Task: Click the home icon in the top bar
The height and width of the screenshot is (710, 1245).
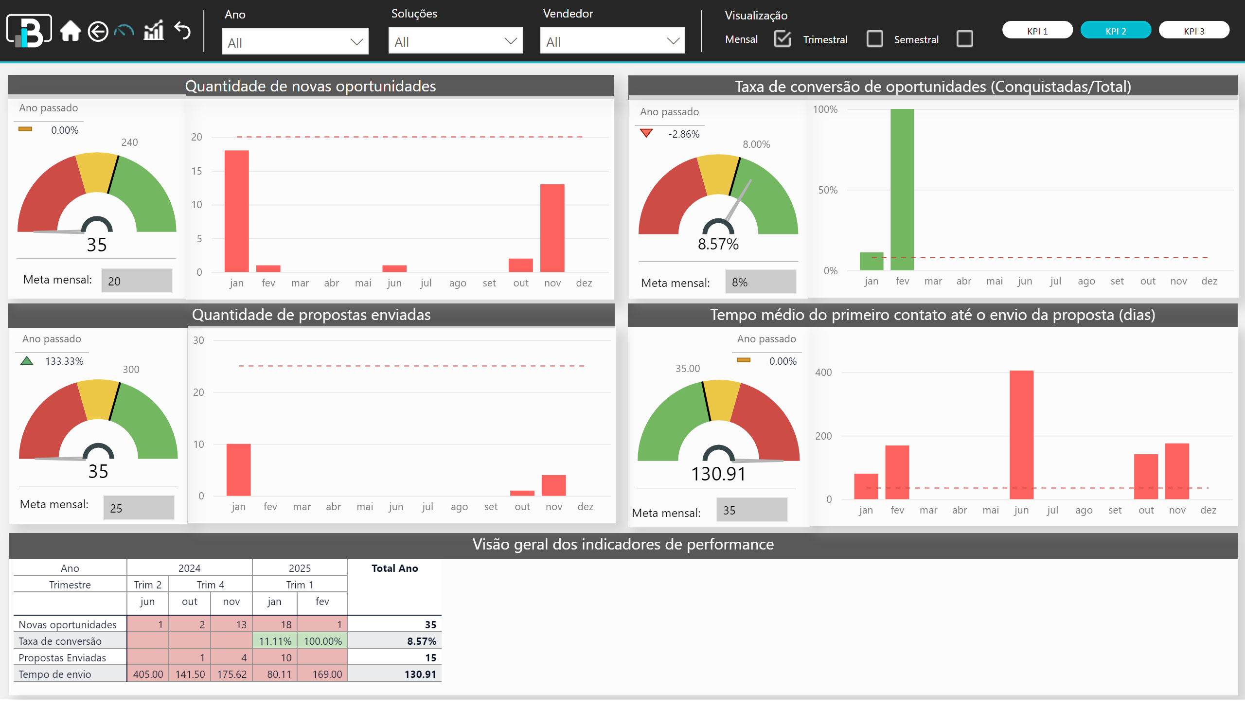Action: pos(70,31)
